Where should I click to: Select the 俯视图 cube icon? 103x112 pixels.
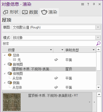10,64
